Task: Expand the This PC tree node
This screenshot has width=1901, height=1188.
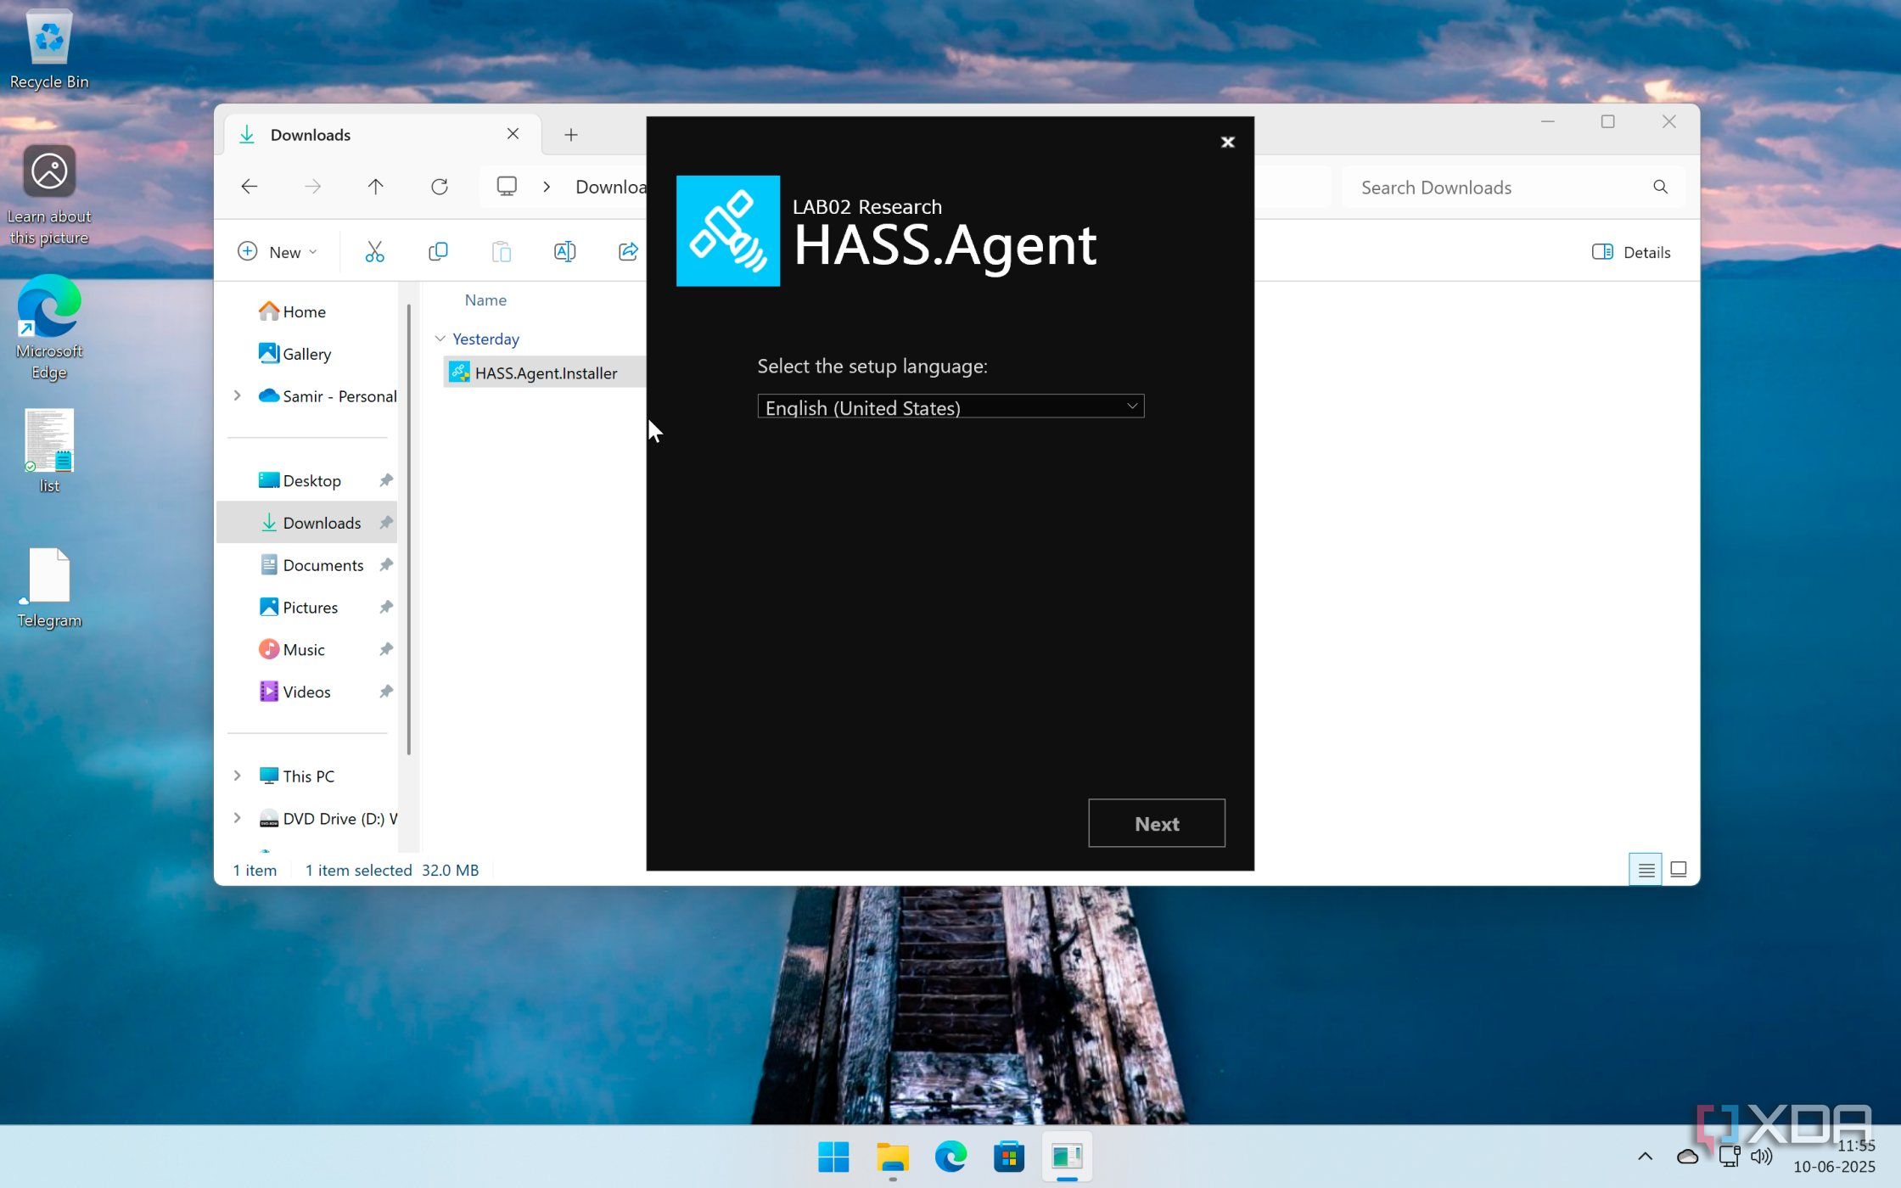Action: pyautogui.click(x=238, y=776)
